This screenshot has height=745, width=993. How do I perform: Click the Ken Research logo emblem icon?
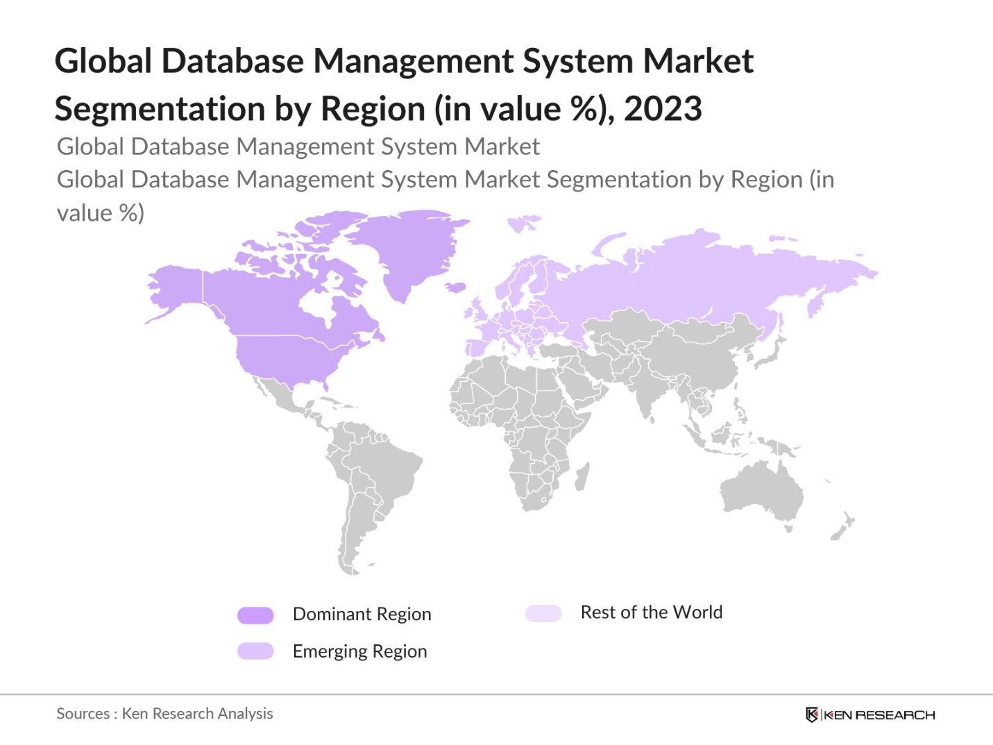point(811,714)
